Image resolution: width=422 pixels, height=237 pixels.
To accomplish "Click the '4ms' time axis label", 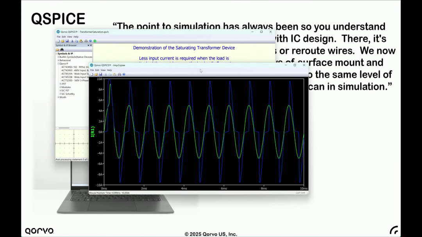I will 184,188.
